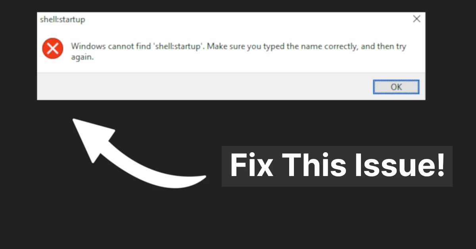Click the OK button in error dialog
Image resolution: width=476 pixels, height=249 pixels.
(396, 87)
